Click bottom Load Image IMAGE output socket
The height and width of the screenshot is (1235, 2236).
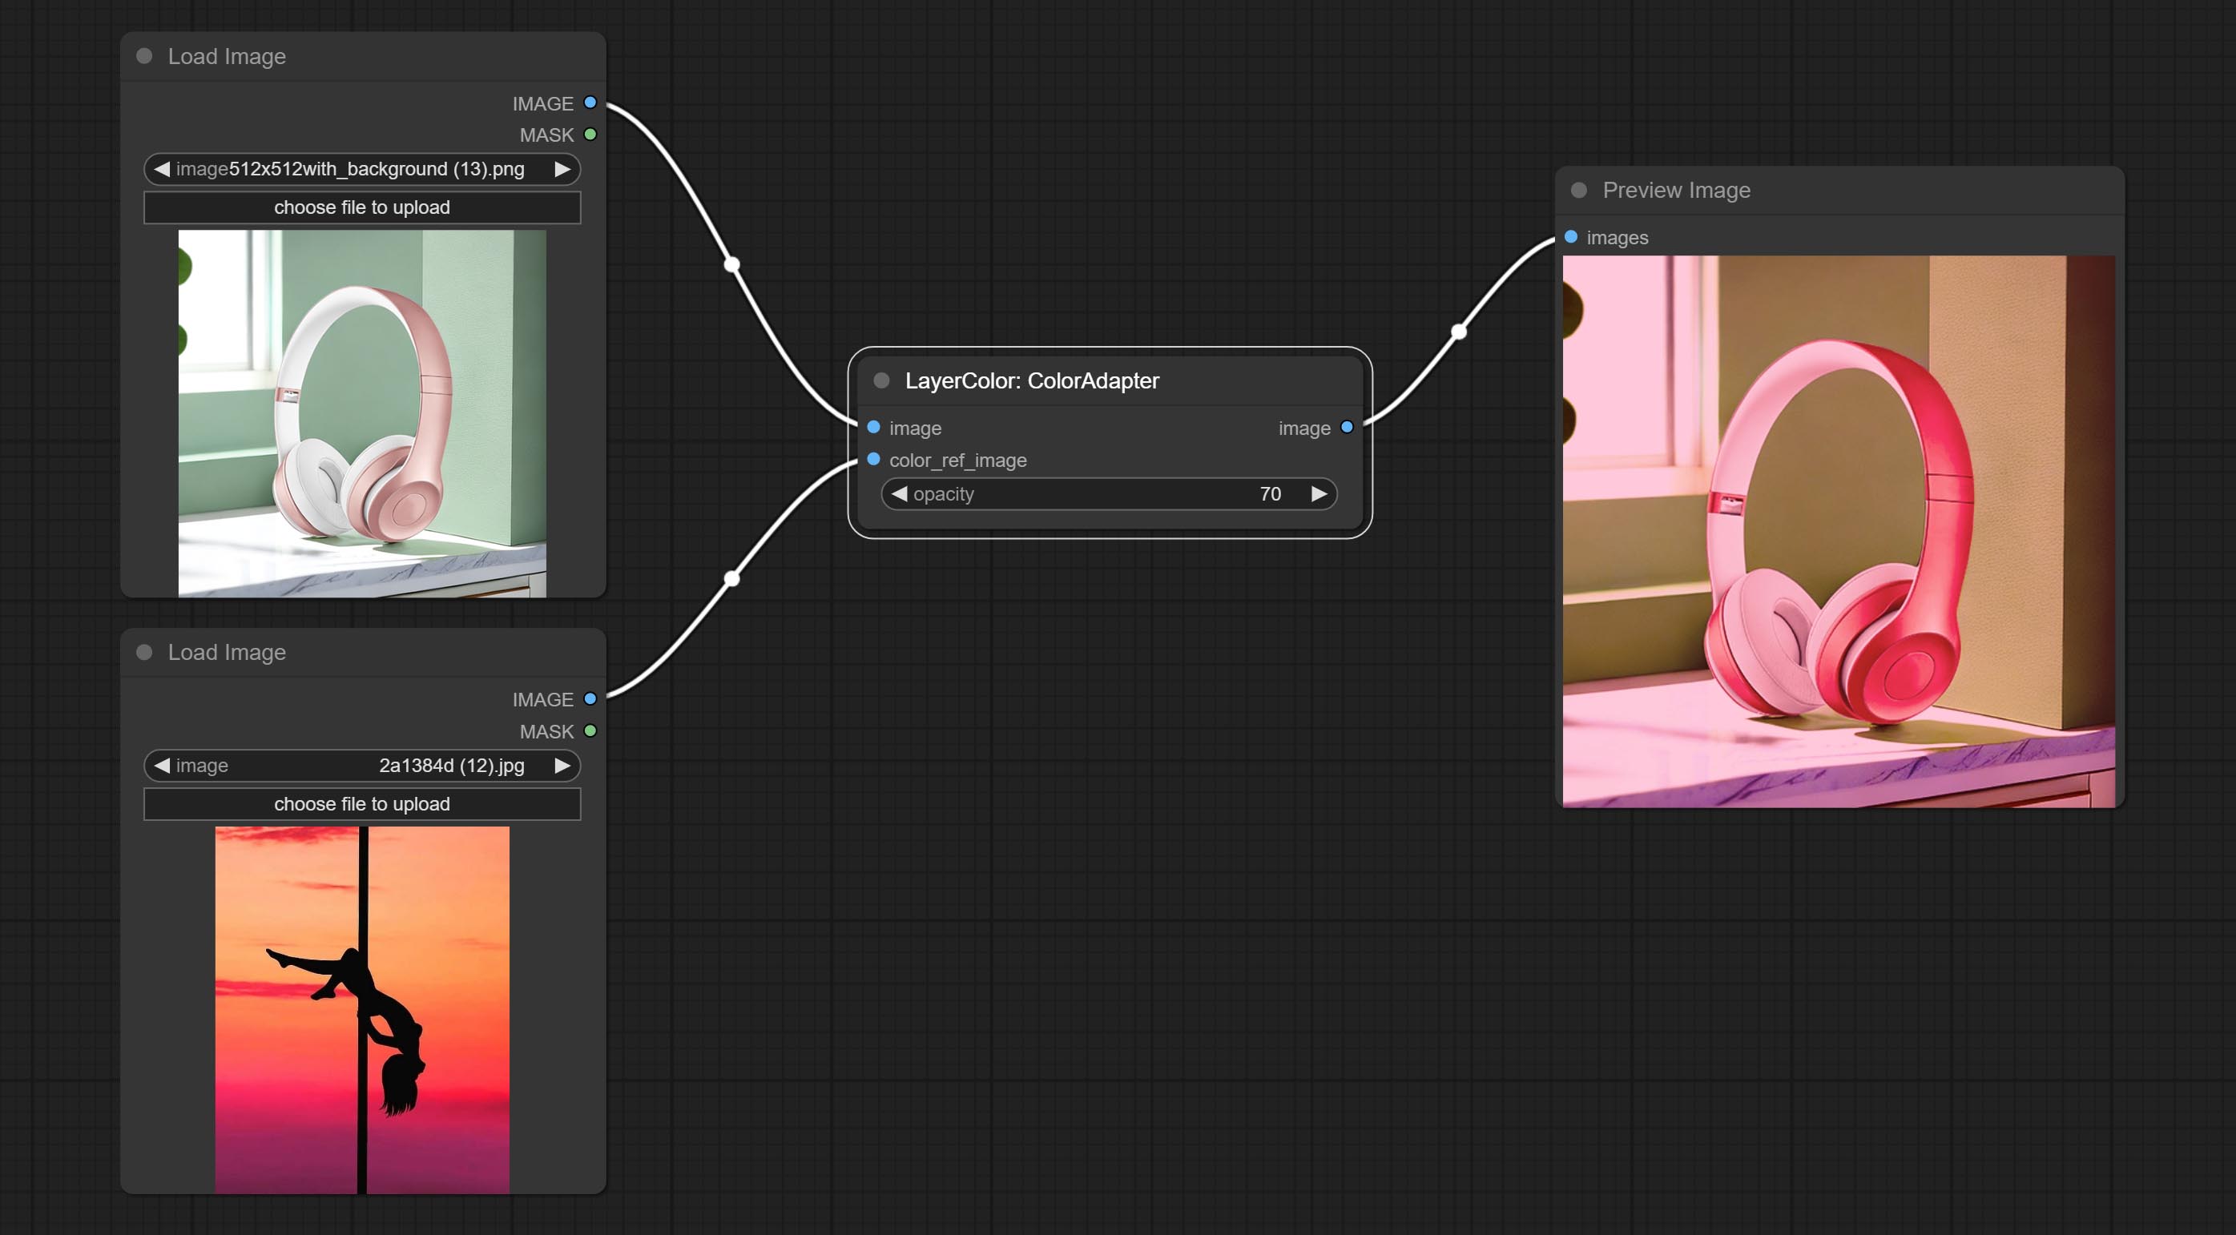[x=590, y=698]
